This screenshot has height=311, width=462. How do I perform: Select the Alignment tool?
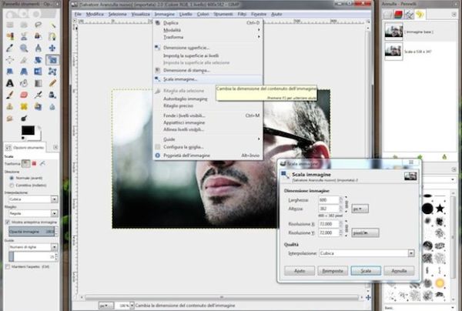(x=10, y=60)
